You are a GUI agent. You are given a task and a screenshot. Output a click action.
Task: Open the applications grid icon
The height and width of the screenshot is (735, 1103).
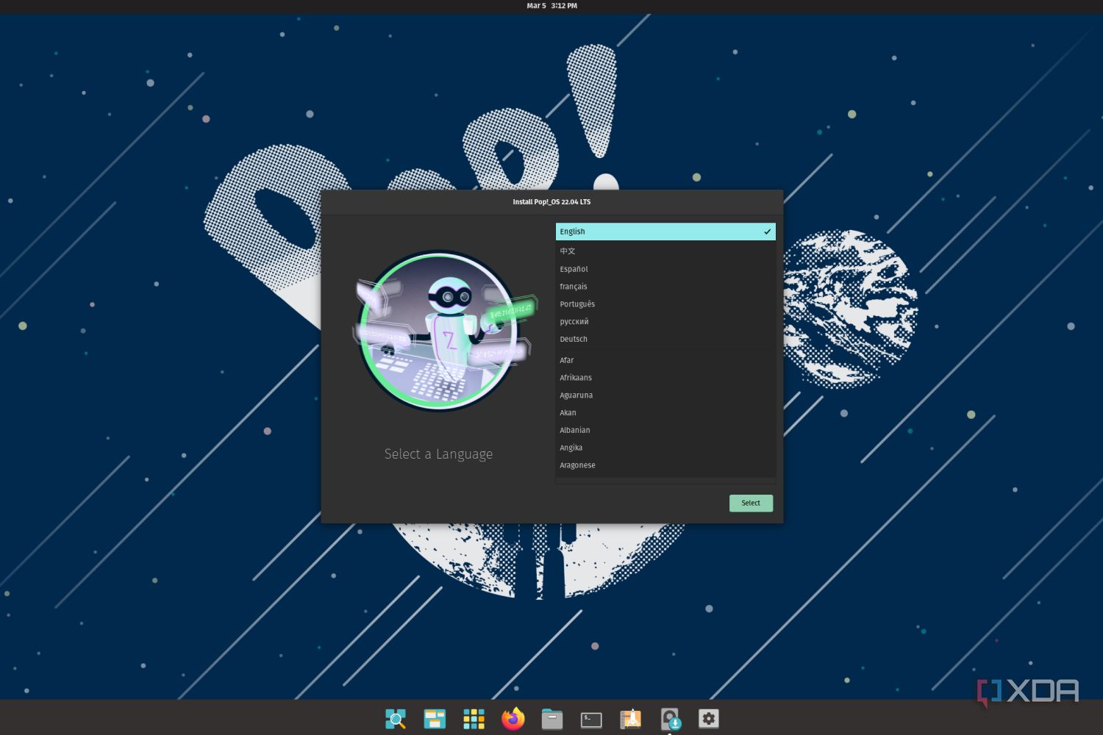click(x=474, y=719)
